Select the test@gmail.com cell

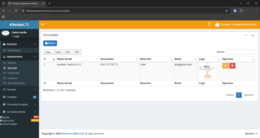point(186,71)
